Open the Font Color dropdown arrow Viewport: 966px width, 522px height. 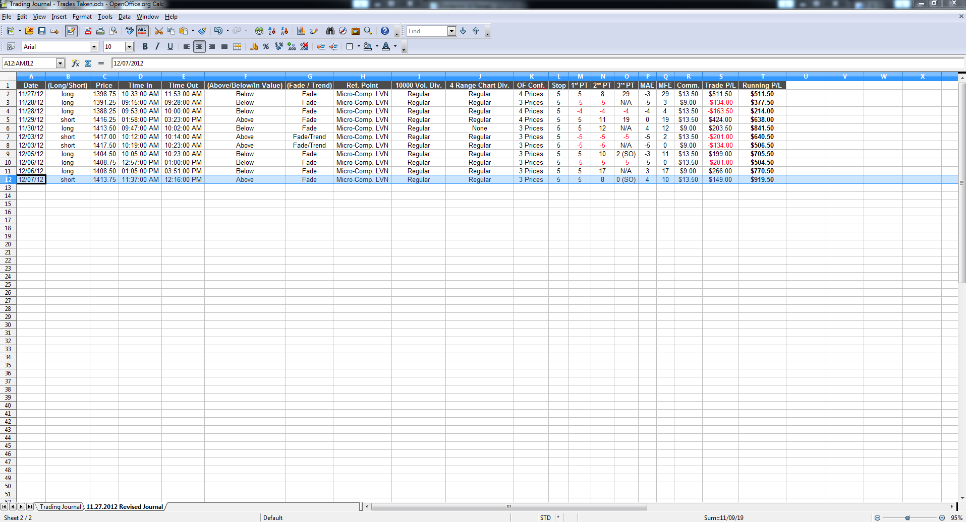coord(395,46)
